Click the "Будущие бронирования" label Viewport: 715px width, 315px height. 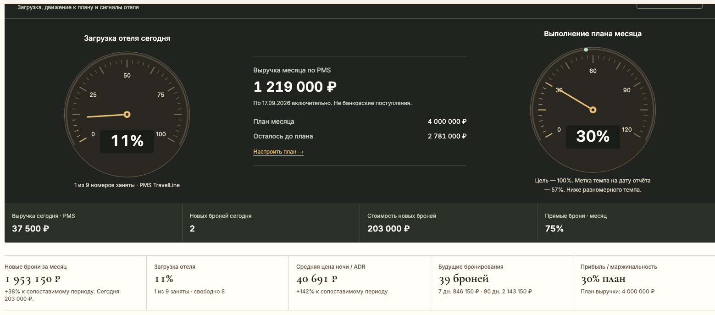(x=471, y=267)
